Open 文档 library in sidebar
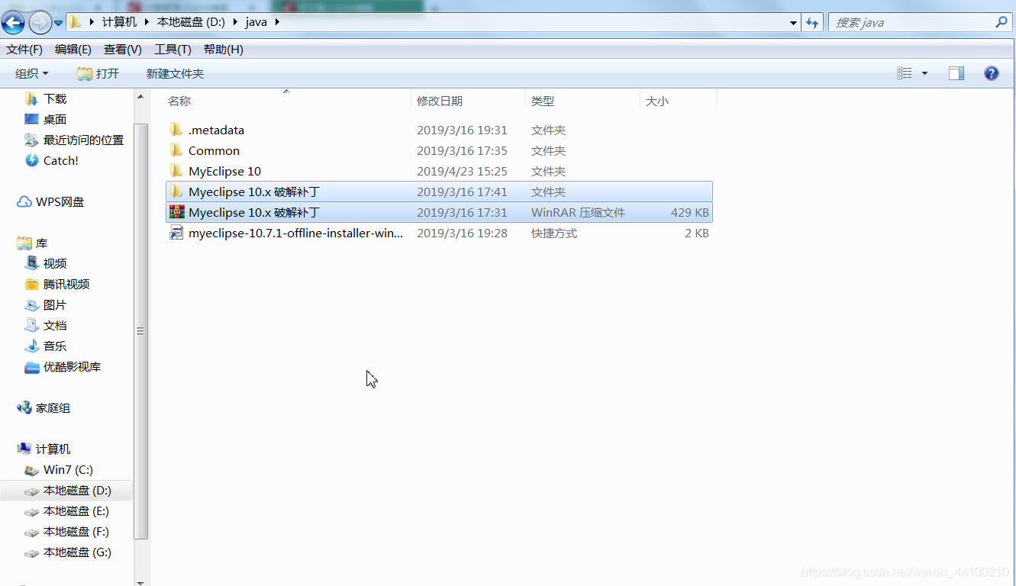 [x=55, y=325]
